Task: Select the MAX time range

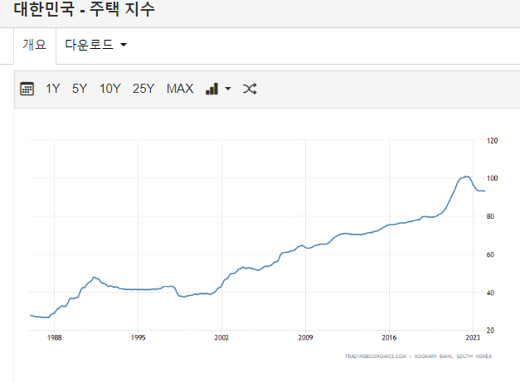Action: click(180, 89)
